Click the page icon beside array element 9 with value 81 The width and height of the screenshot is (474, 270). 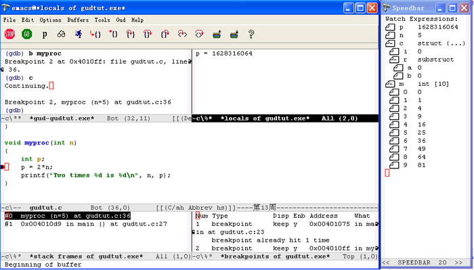click(x=394, y=165)
